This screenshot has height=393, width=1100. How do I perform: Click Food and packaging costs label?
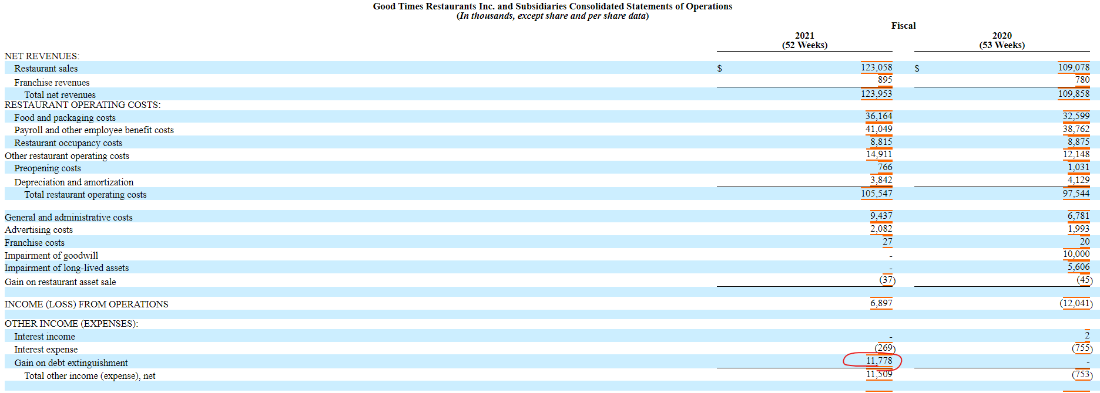point(65,118)
